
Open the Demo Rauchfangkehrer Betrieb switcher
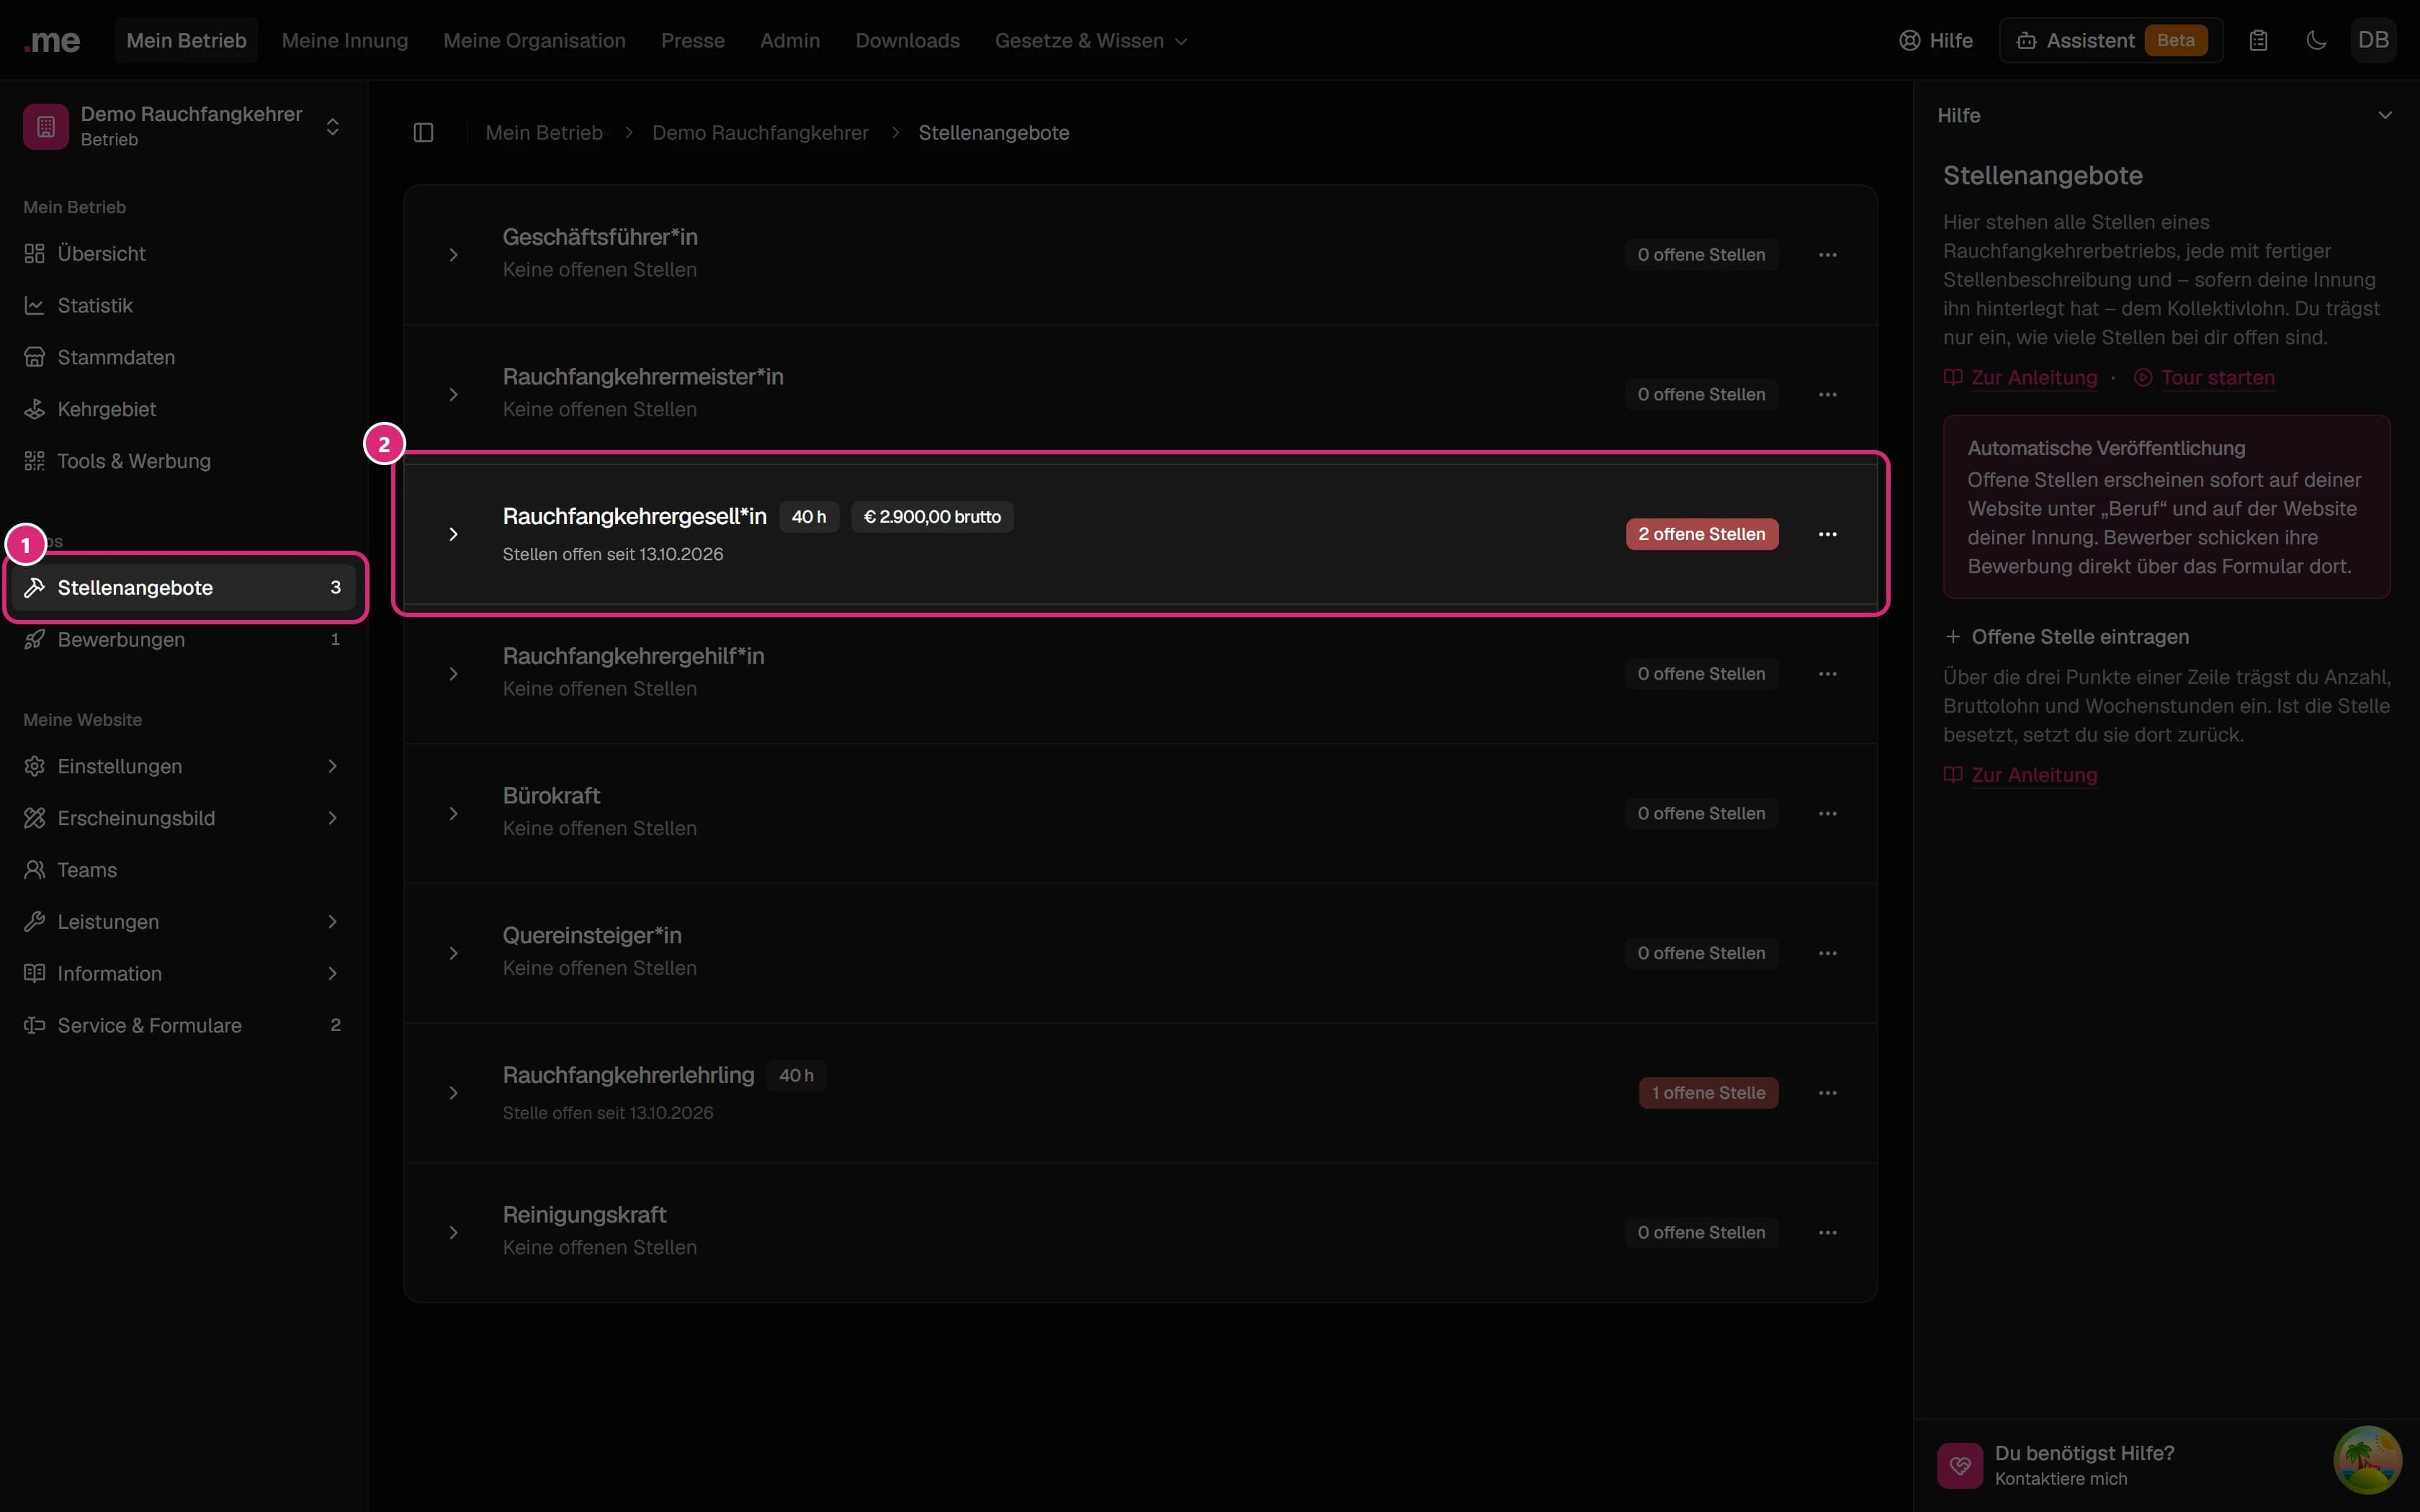pos(185,126)
